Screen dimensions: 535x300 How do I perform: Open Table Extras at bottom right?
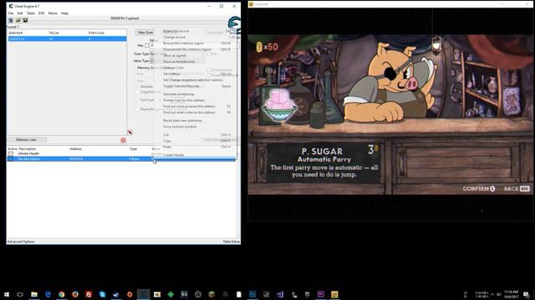(231, 242)
